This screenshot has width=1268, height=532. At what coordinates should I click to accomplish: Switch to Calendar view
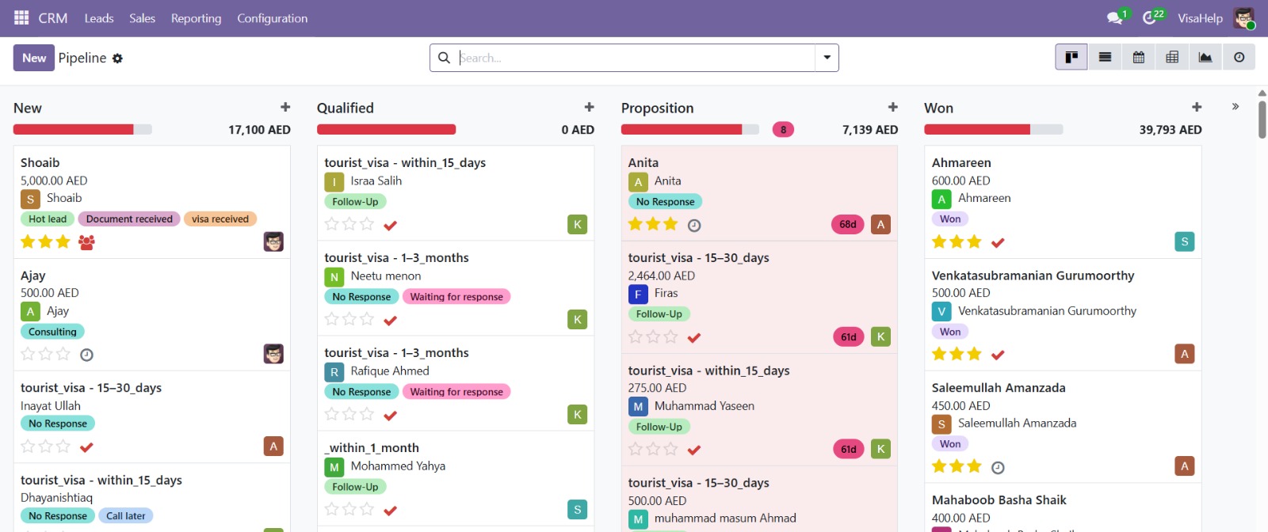pyautogui.click(x=1139, y=57)
